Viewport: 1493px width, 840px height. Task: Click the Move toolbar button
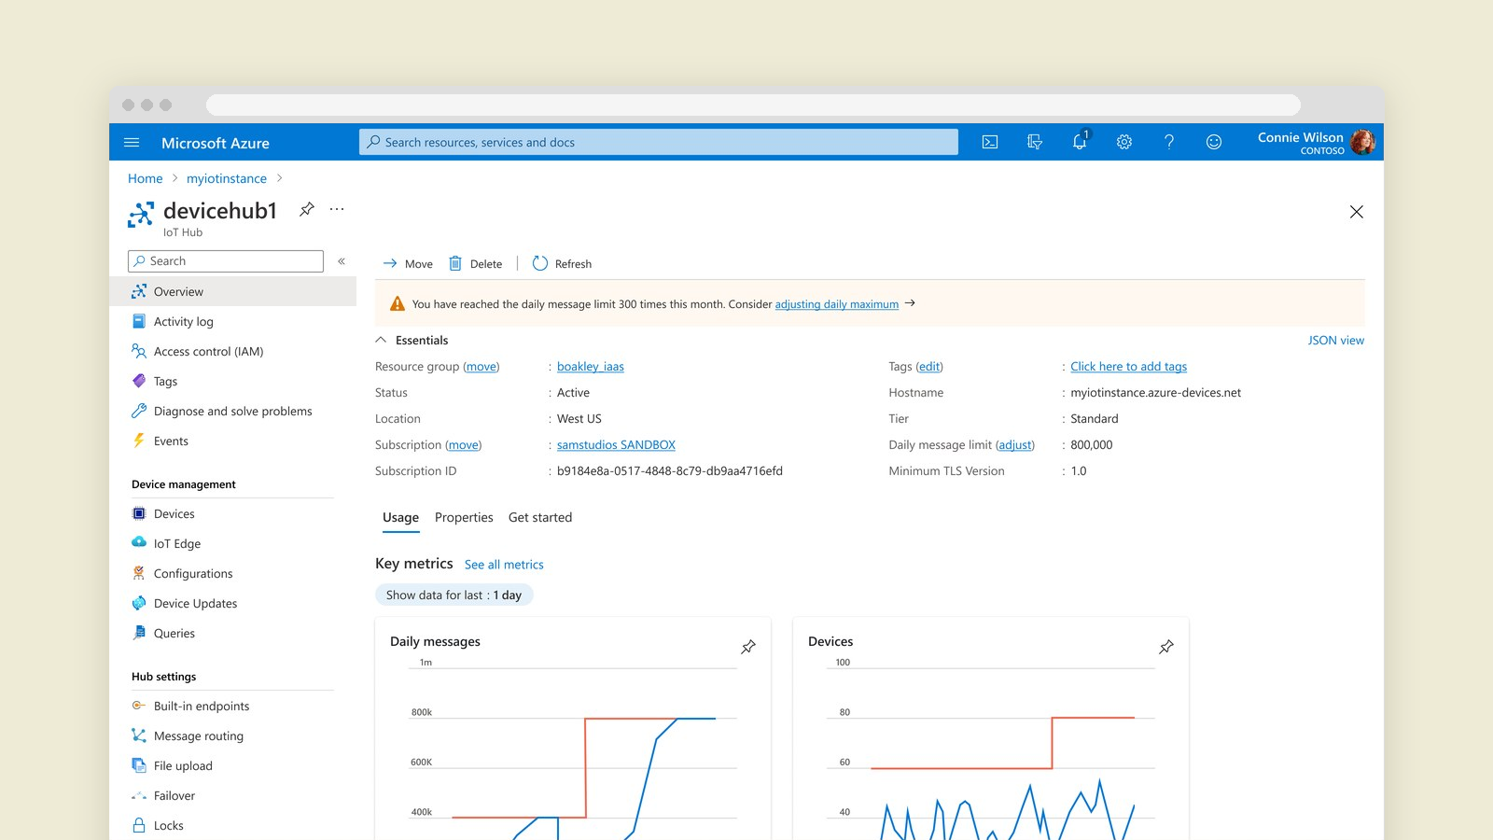pyautogui.click(x=408, y=264)
